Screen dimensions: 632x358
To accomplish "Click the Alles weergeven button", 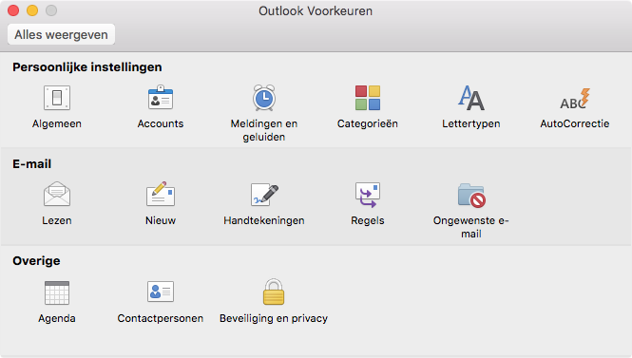I will click(x=61, y=34).
